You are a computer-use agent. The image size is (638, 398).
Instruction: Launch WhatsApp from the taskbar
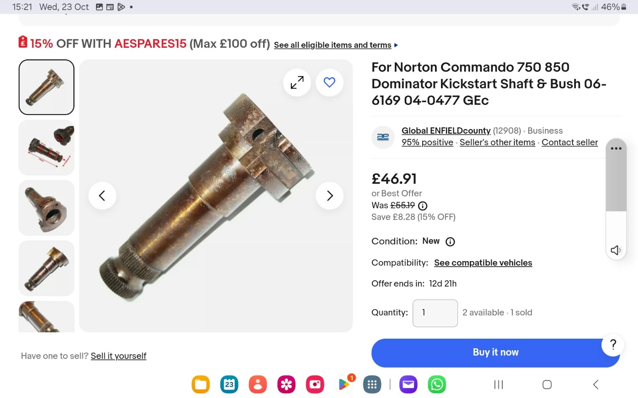click(437, 384)
